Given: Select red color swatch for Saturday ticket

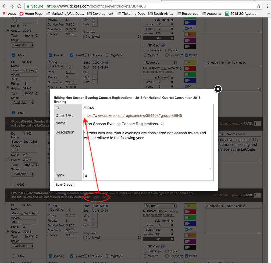Looking at the screenshot, I should [x=190, y=69].
